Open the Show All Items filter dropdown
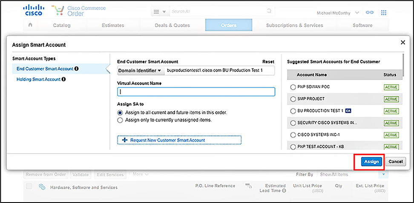Image resolution: width=414 pixels, height=203 pixels. pos(384,174)
